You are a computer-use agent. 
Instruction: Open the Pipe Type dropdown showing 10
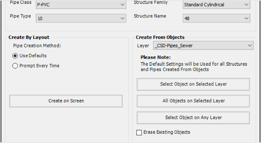pyautogui.click(x=81, y=18)
